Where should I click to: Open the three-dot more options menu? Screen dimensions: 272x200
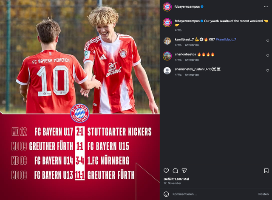click(266, 7)
